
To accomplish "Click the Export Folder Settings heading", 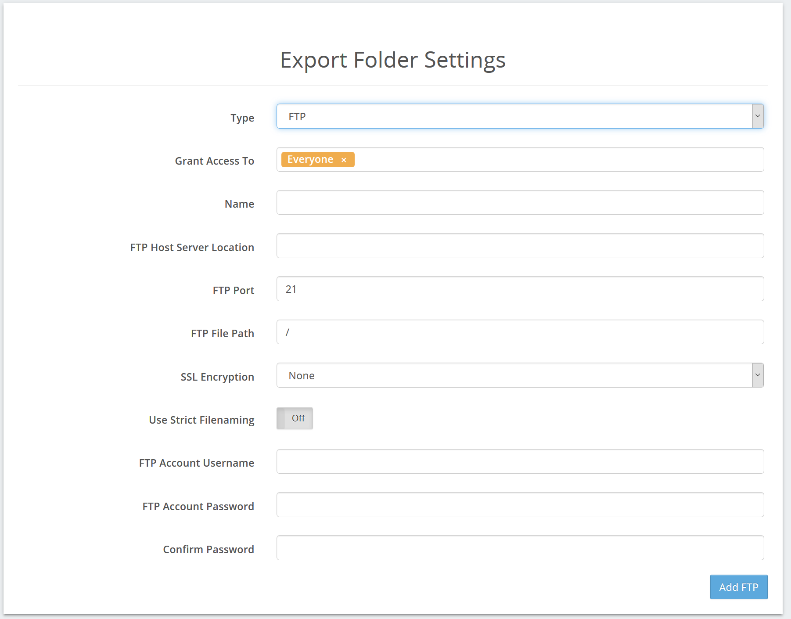I will pyautogui.click(x=393, y=60).
